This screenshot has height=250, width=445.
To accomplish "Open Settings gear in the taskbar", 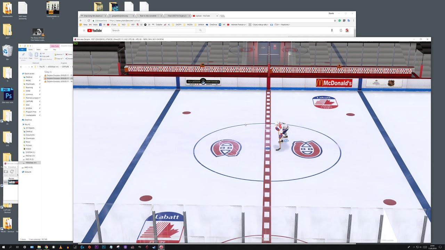I will coord(25,247).
